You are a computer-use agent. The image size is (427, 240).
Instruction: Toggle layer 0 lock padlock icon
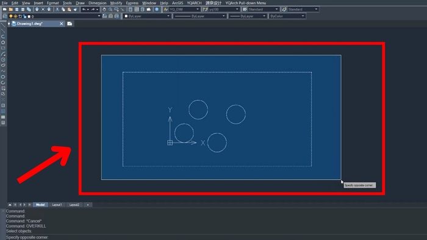click(24, 16)
